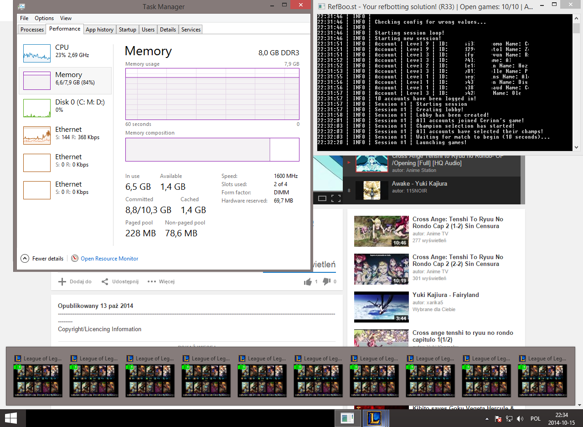
Task: Click POL language indicator in taskbar
Action: coord(536,419)
